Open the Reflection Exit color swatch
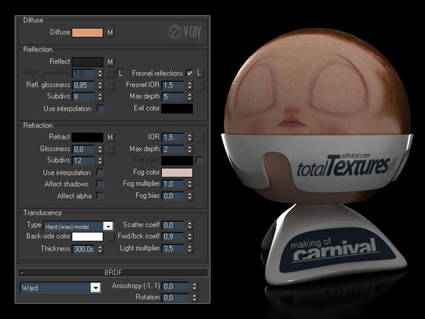Image resolution: width=425 pixels, height=319 pixels. point(177,108)
